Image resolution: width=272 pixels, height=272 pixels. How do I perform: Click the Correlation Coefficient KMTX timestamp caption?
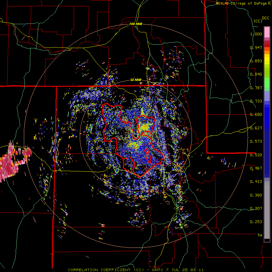click(136, 270)
